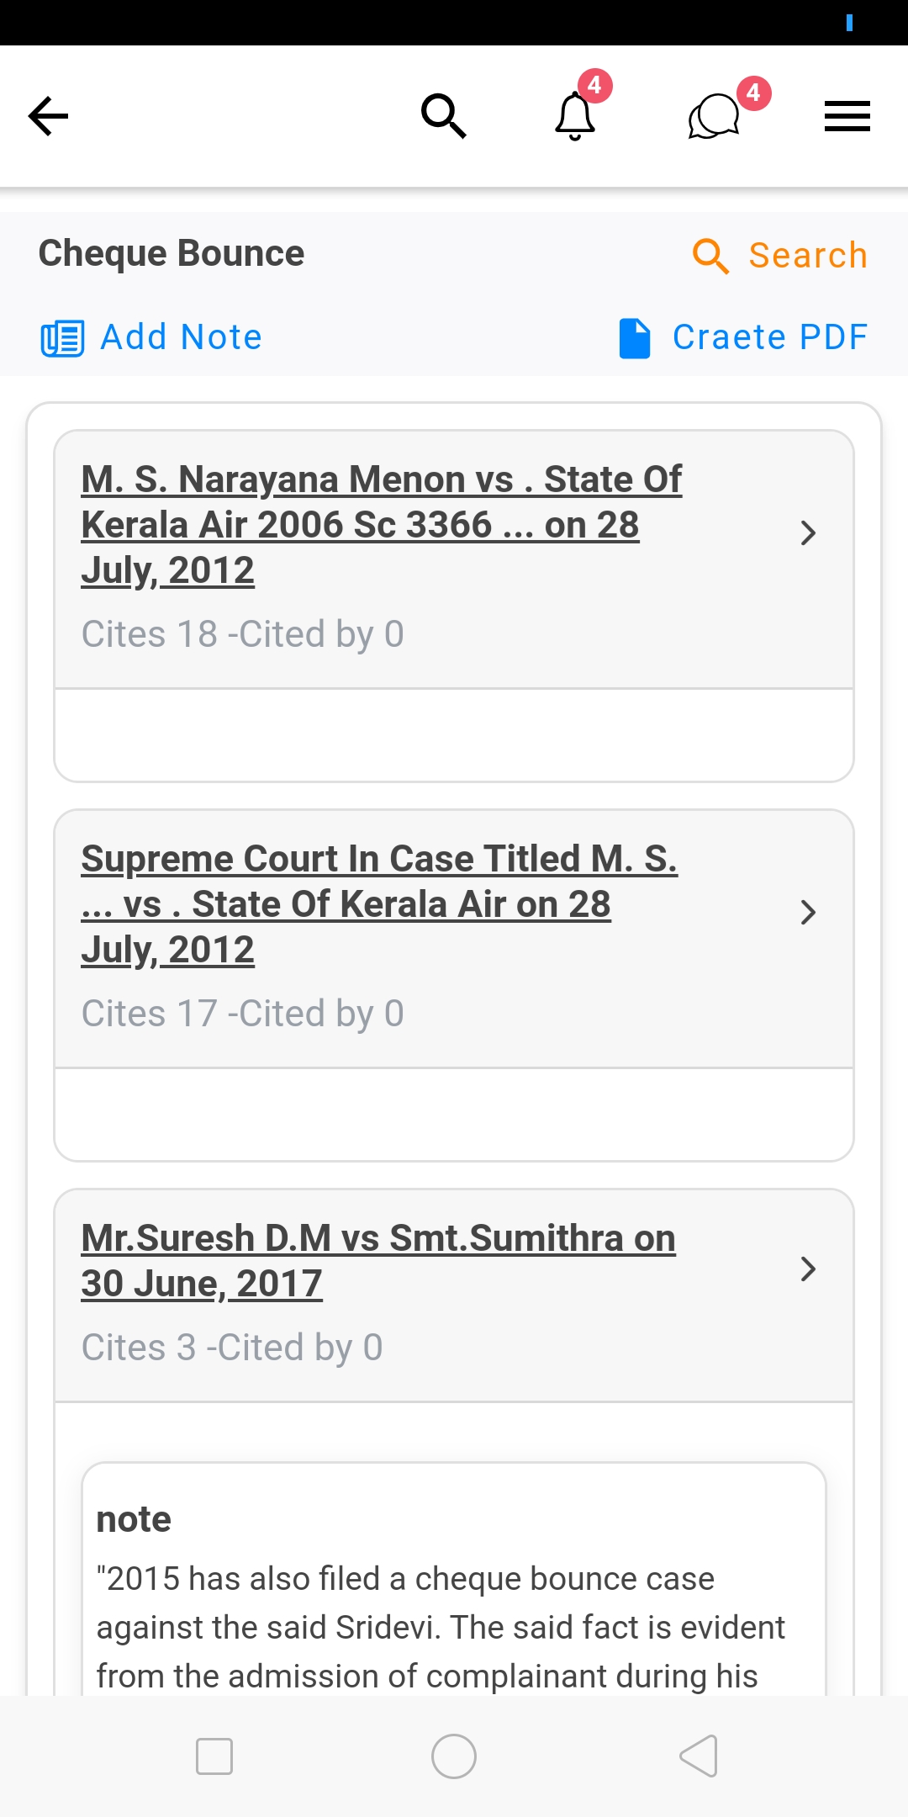908x1817 pixels.
Task: Expand the M. S. Narayana Menon case chevron
Action: coord(808,532)
